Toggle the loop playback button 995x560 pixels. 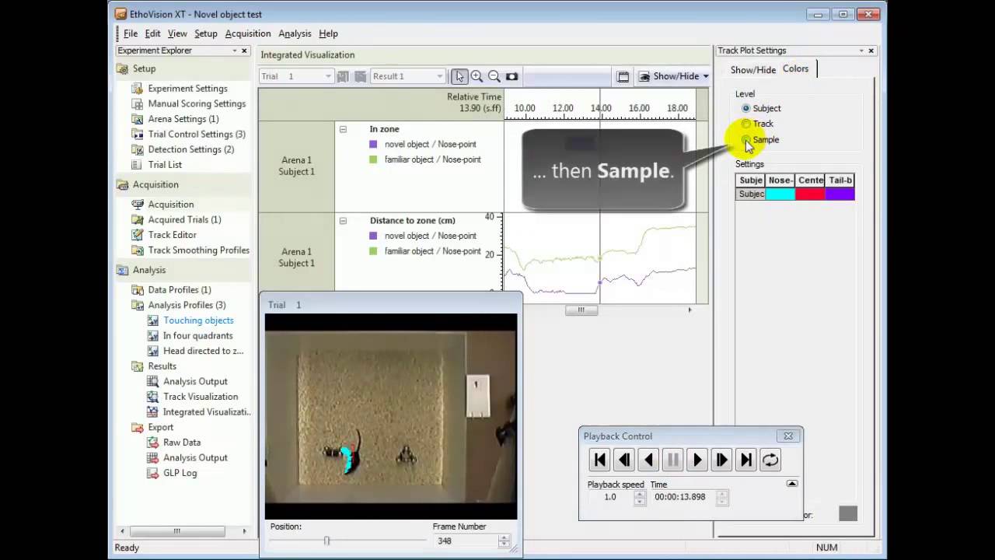coord(770,460)
